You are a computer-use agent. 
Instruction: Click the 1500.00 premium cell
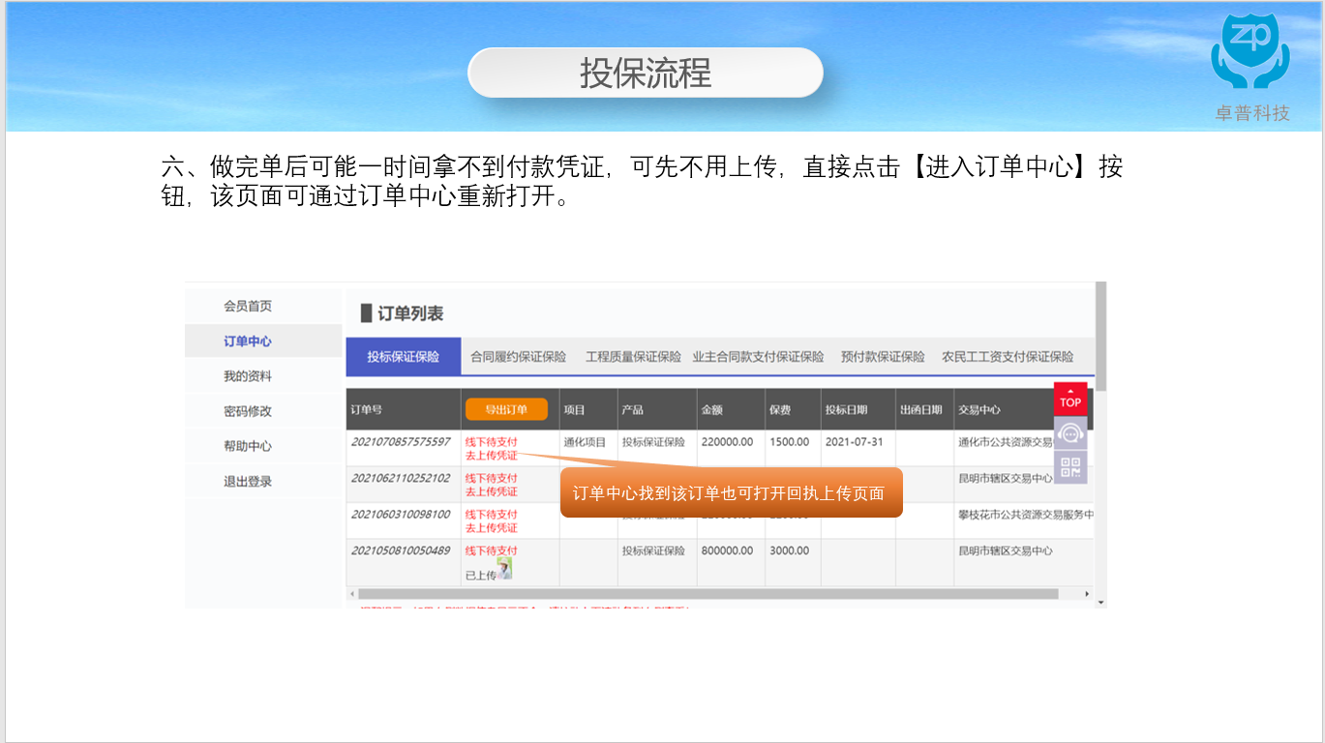(789, 442)
